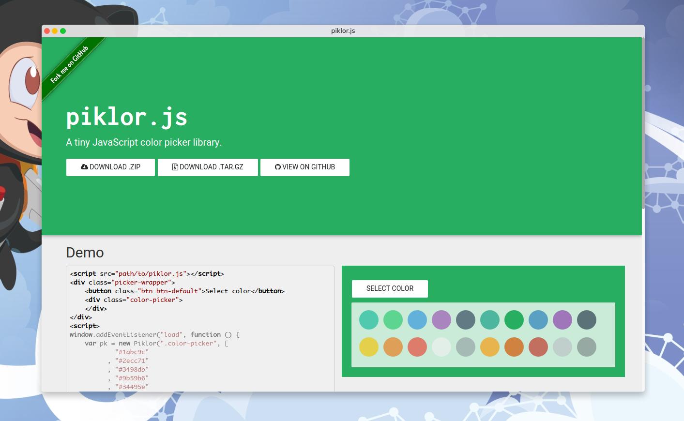Select the pale silver swatch, ninth in the bottom row
This screenshot has height=421, width=684.
pyautogui.click(x=562, y=347)
